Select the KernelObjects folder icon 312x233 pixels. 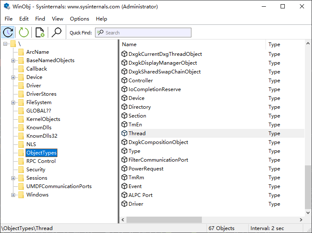[21, 119]
